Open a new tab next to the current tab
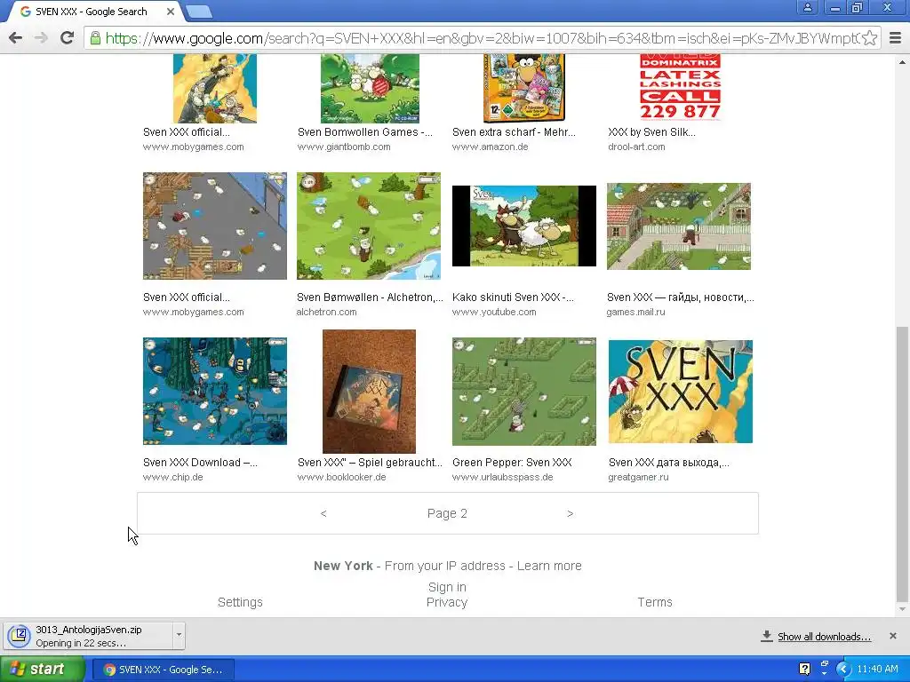910x682 pixels. (x=199, y=11)
